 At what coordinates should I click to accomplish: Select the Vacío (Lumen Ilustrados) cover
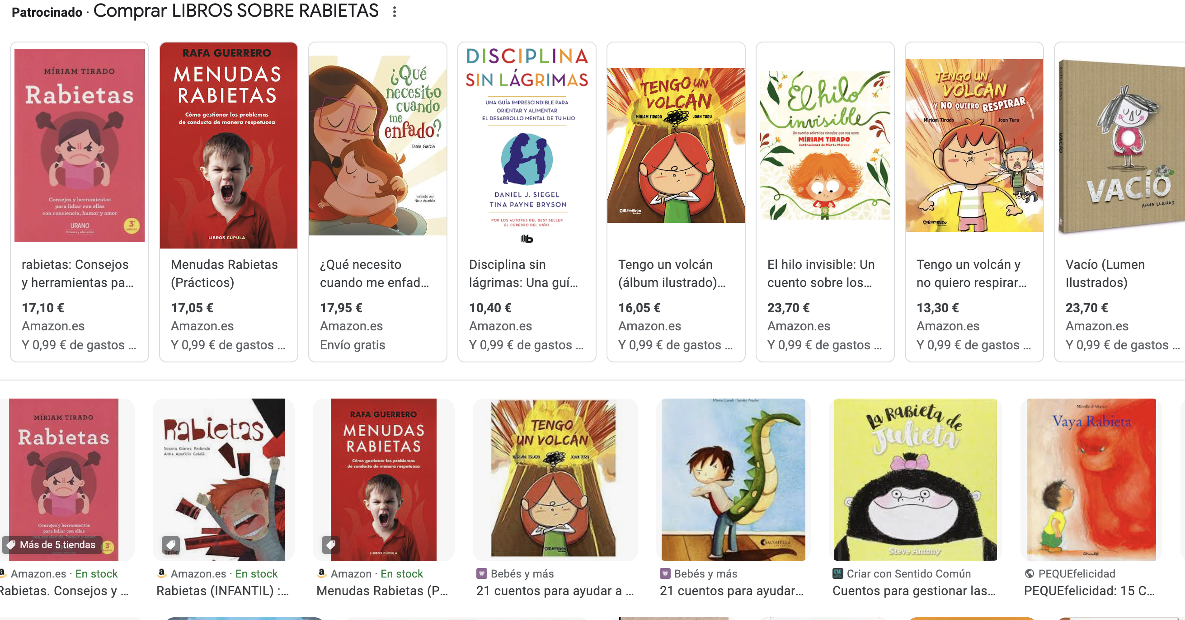coord(1121,146)
